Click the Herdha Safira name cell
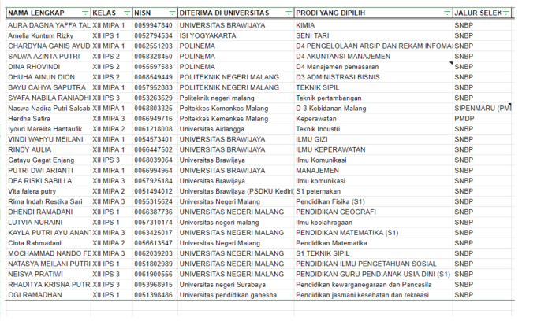Image resolution: width=552 pixels, height=321 pixels. point(29,118)
